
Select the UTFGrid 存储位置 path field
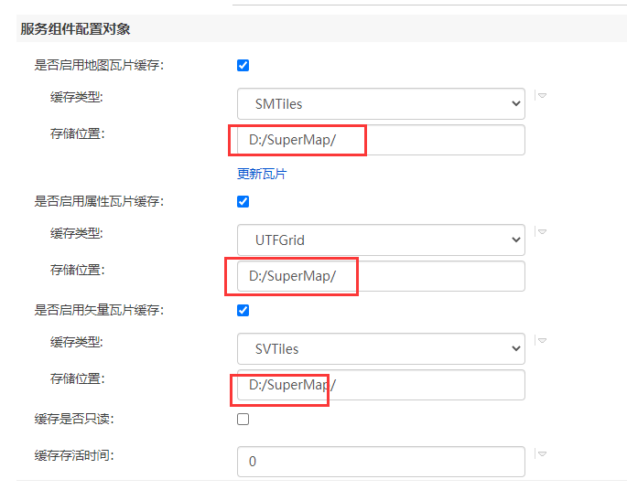381,276
